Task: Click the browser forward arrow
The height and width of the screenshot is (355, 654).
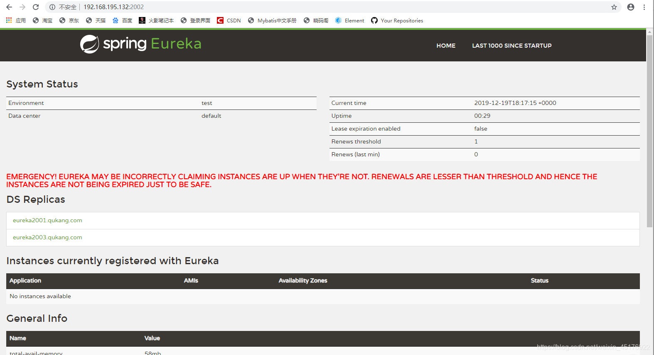Action: pyautogui.click(x=22, y=7)
